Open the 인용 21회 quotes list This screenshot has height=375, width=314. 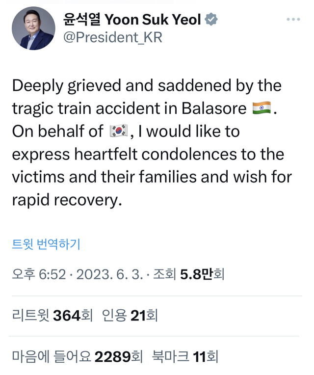(130, 315)
